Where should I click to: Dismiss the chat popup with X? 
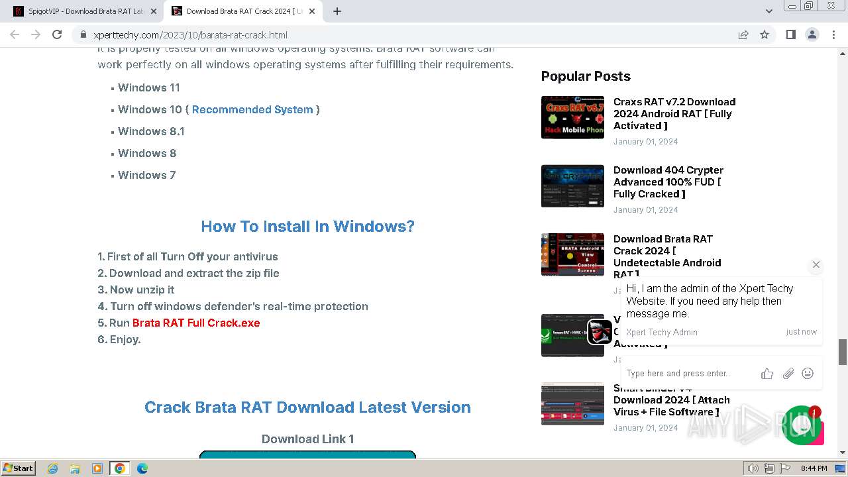pos(816,264)
